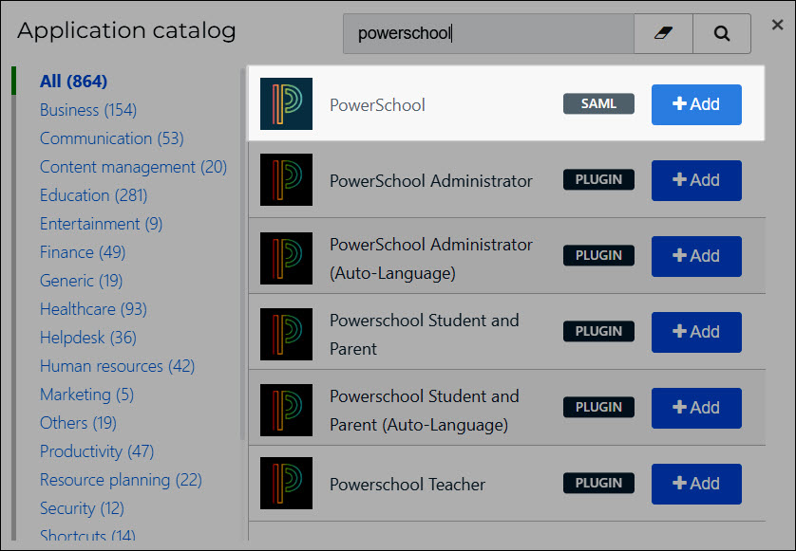Click the PowerSchool app name
Image resolution: width=796 pixels, height=551 pixels.
tap(377, 105)
